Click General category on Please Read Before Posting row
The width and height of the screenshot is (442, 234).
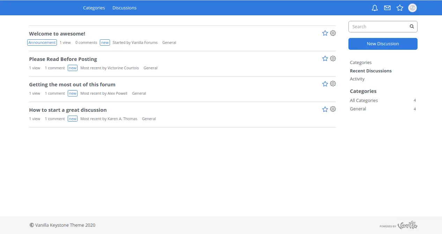pyautogui.click(x=150, y=68)
